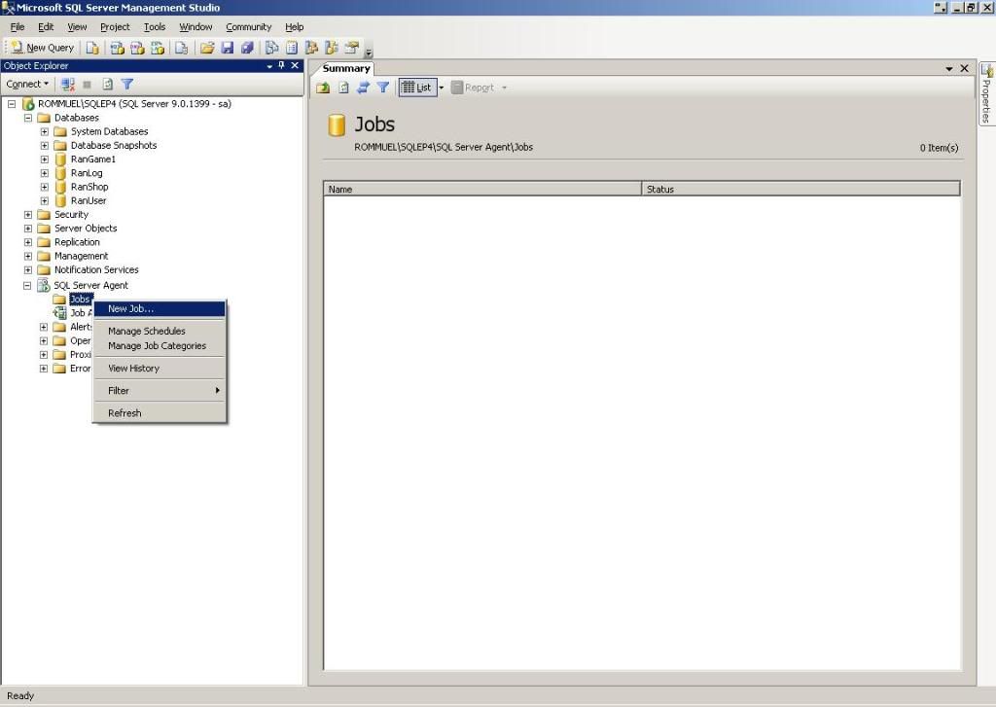
Task: Click the Synchronize arrows icon in Summary toolbar
Action: [363, 88]
